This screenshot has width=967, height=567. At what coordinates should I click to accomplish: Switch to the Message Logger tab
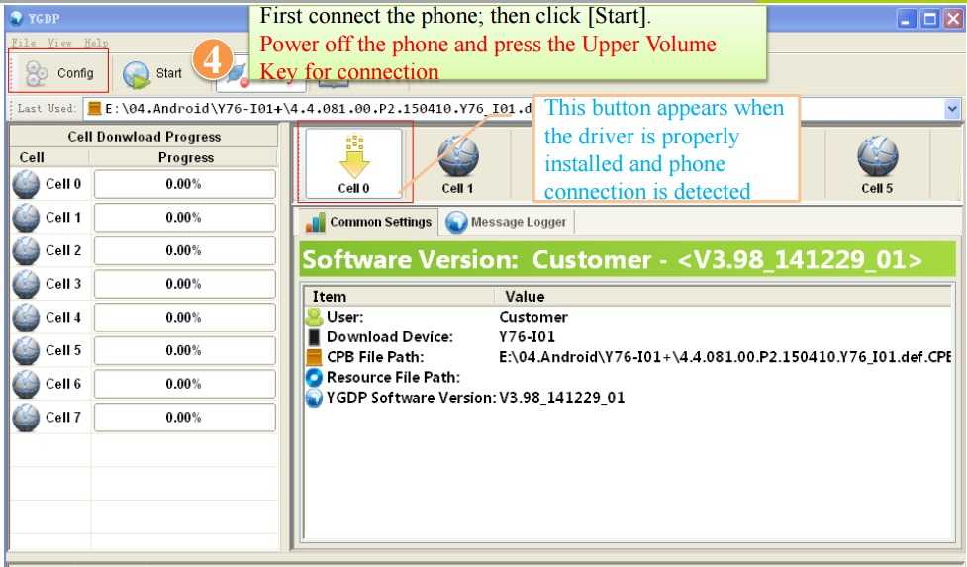[507, 222]
